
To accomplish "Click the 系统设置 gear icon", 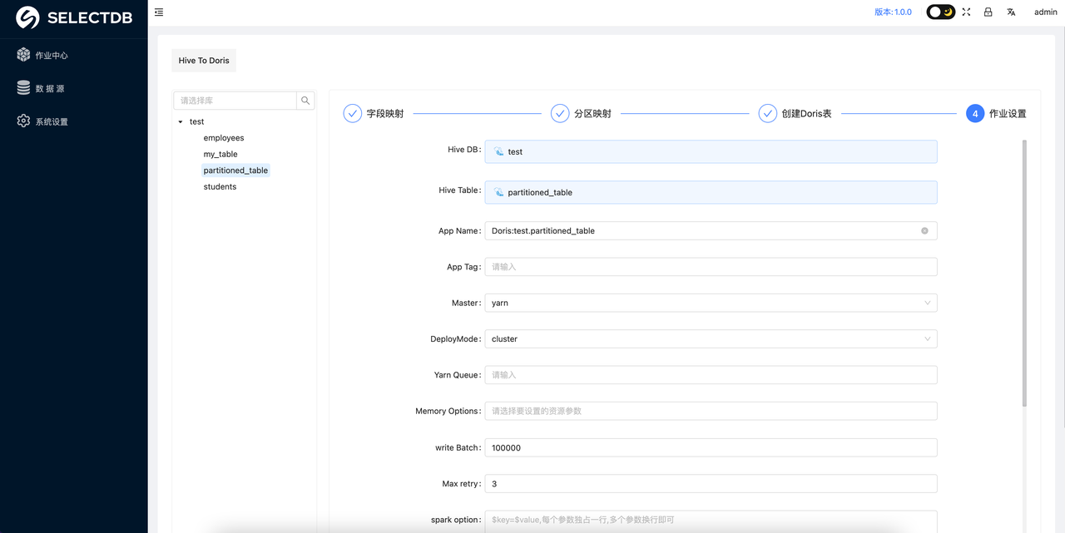I will [23, 121].
